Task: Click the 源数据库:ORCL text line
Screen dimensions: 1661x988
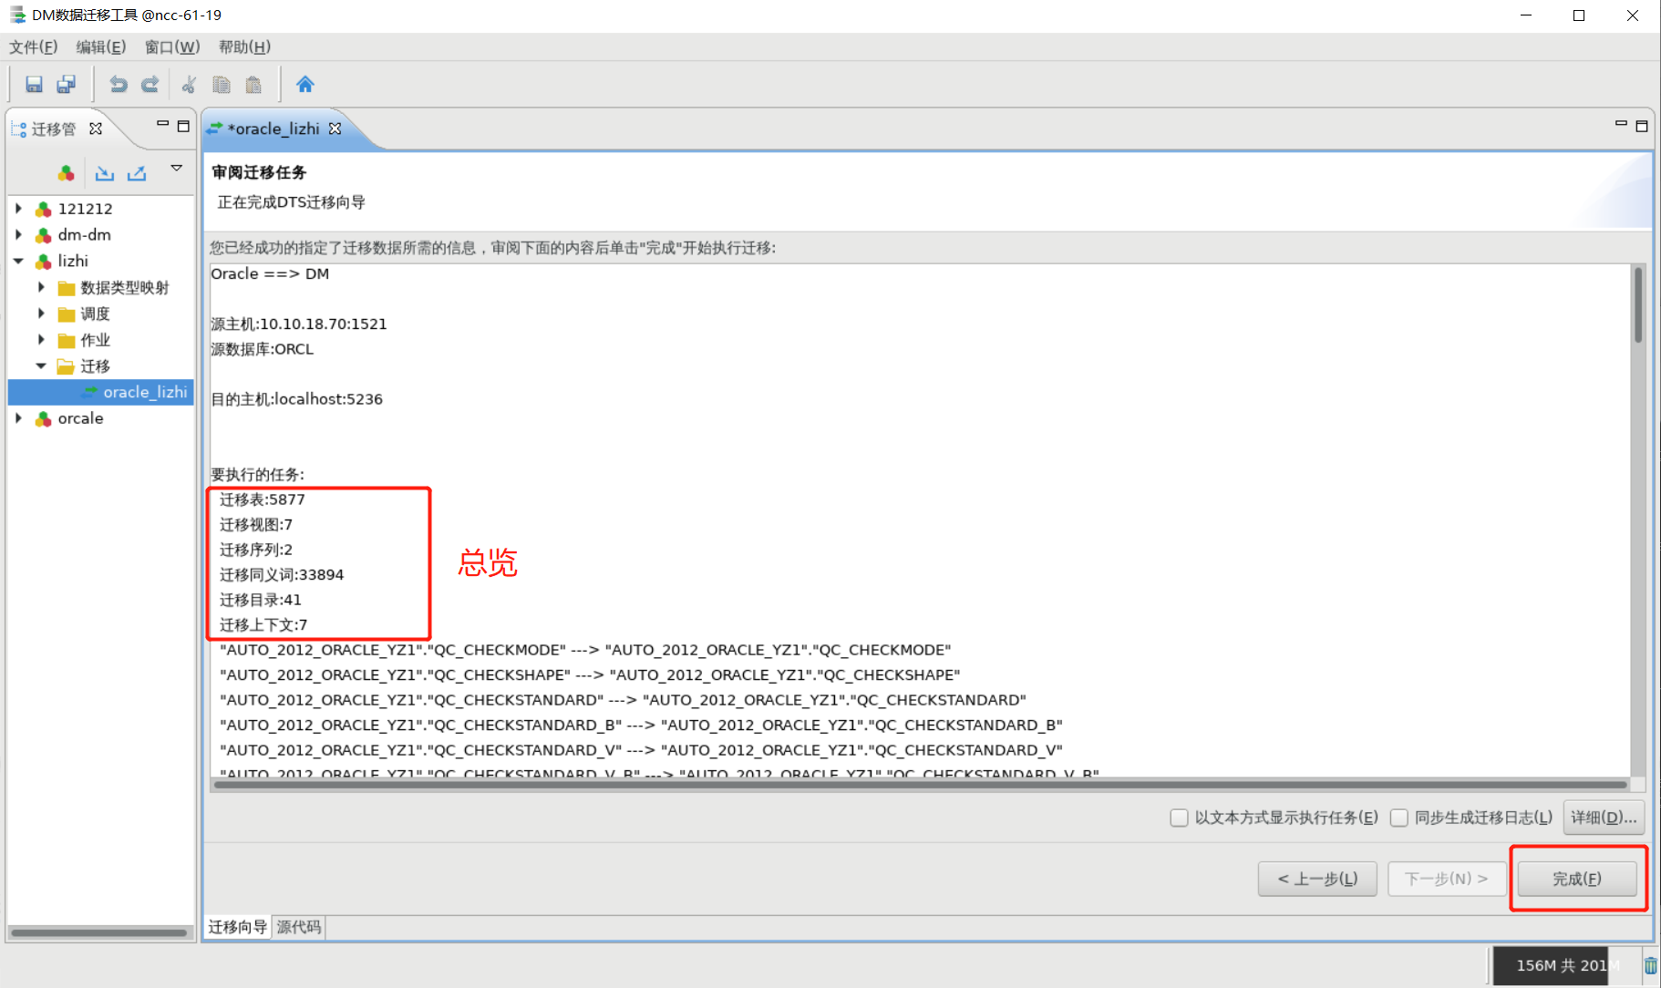Action: point(263,349)
